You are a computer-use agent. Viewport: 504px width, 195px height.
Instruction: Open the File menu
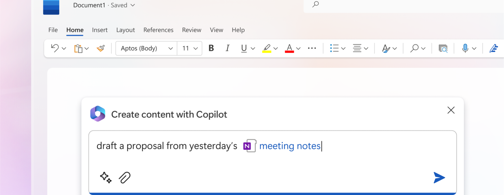53,30
